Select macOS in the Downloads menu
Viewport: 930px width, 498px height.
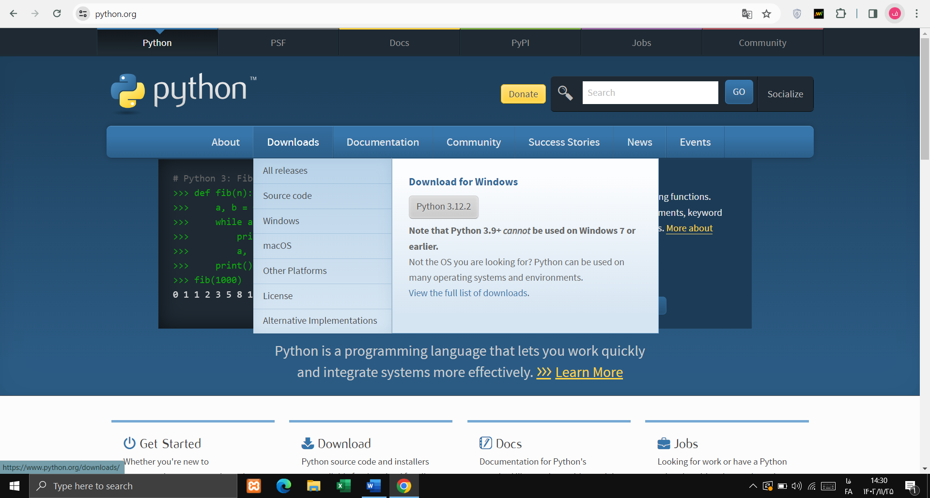pyautogui.click(x=277, y=245)
